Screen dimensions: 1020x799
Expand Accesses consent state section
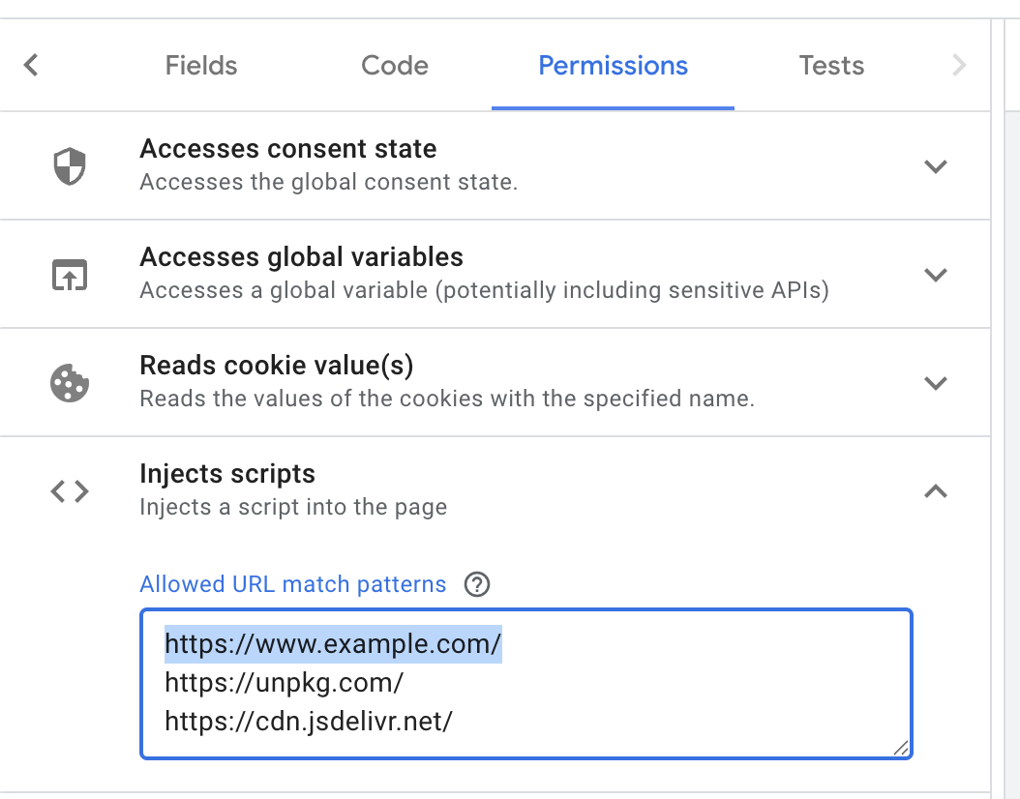(936, 166)
